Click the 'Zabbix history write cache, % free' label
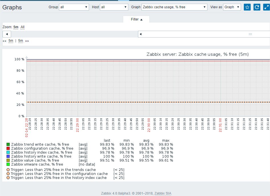The image size is (270, 196). [41, 156]
